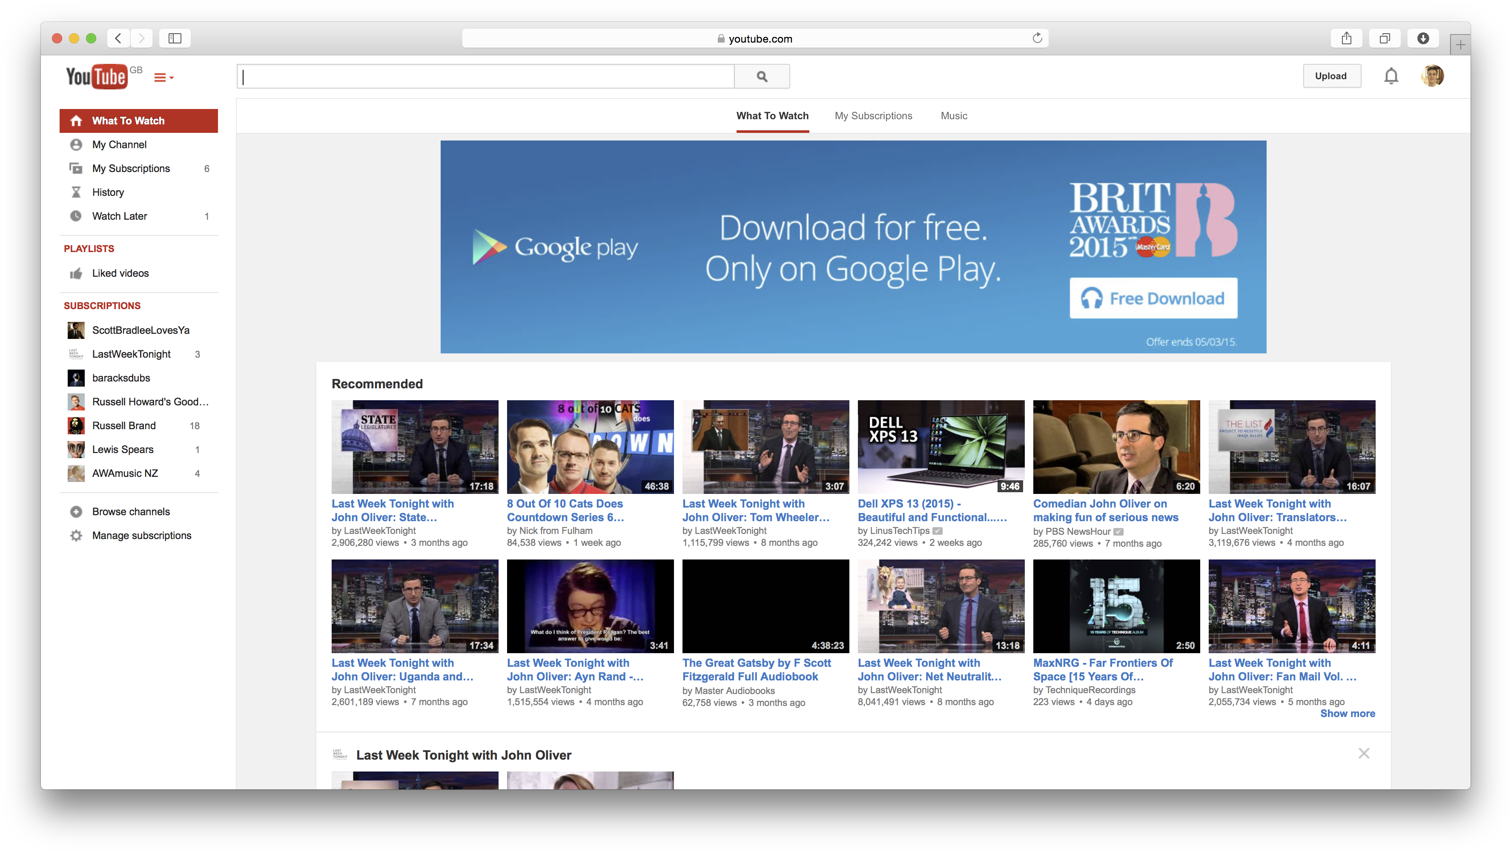The image size is (1511, 852).
Task: Click the Upload button
Action: (x=1330, y=76)
